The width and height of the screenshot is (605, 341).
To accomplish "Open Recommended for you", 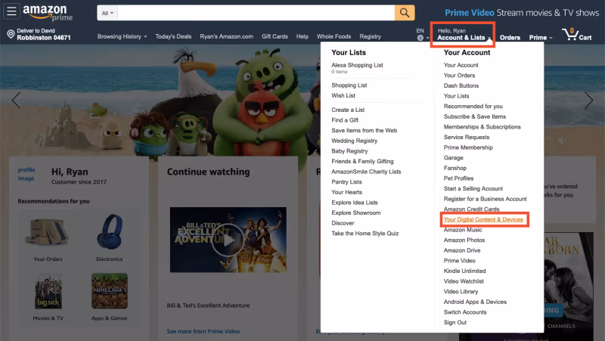I will [x=473, y=107].
